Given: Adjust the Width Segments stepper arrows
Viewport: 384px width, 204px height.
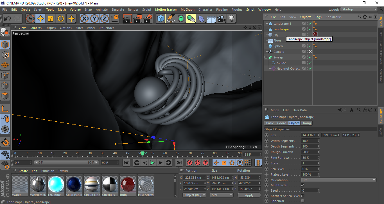Looking at the screenshot, I should click(318, 141).
